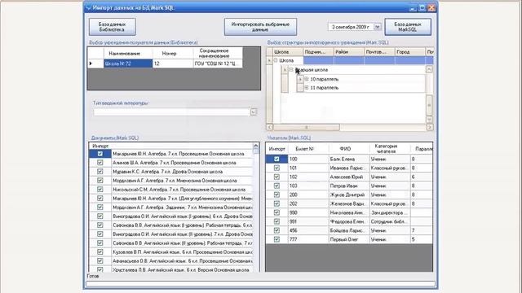Uncheck import for Алимов Ш.А. Алгебра
This screenshot has height=293, width=522.
100,163
